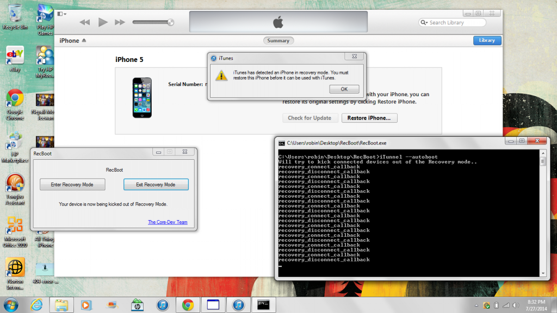The width and height of the screenshot is (557, 313).
Task: Click the Internet Explorer taskbar icon
Action: (x=37, y=304)
